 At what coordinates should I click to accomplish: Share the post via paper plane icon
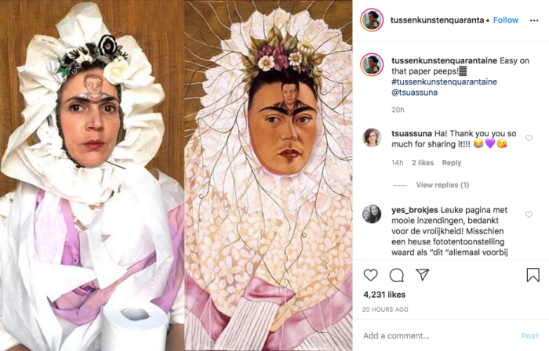pyautogui.click(x=423, y=275)
